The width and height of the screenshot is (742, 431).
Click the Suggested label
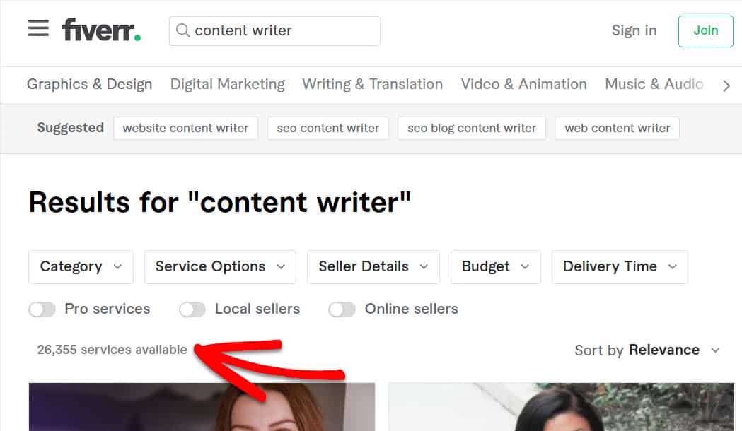pyautogui.click(x=71, y=128)
